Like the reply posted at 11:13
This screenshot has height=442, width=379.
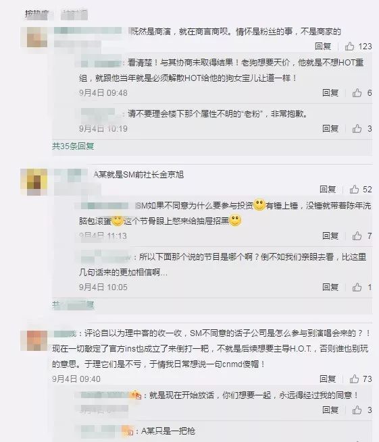point(357,236)
